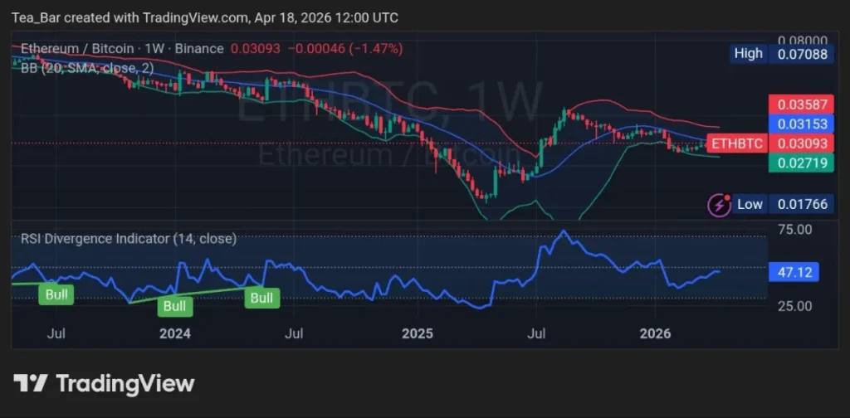Click the purple lightning bolt icon
Screen dimensions: 850x418
[717, 204]
